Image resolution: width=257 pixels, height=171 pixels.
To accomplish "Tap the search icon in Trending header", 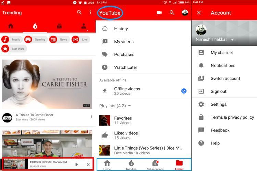I will click(x=79, y=13).
